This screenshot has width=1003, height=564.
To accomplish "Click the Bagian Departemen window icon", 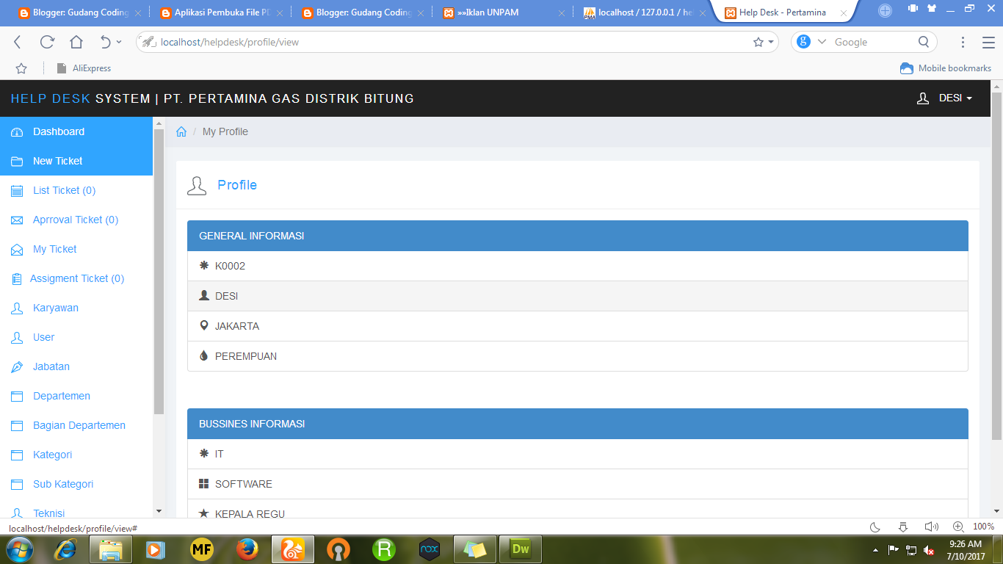I will [17, 426].
